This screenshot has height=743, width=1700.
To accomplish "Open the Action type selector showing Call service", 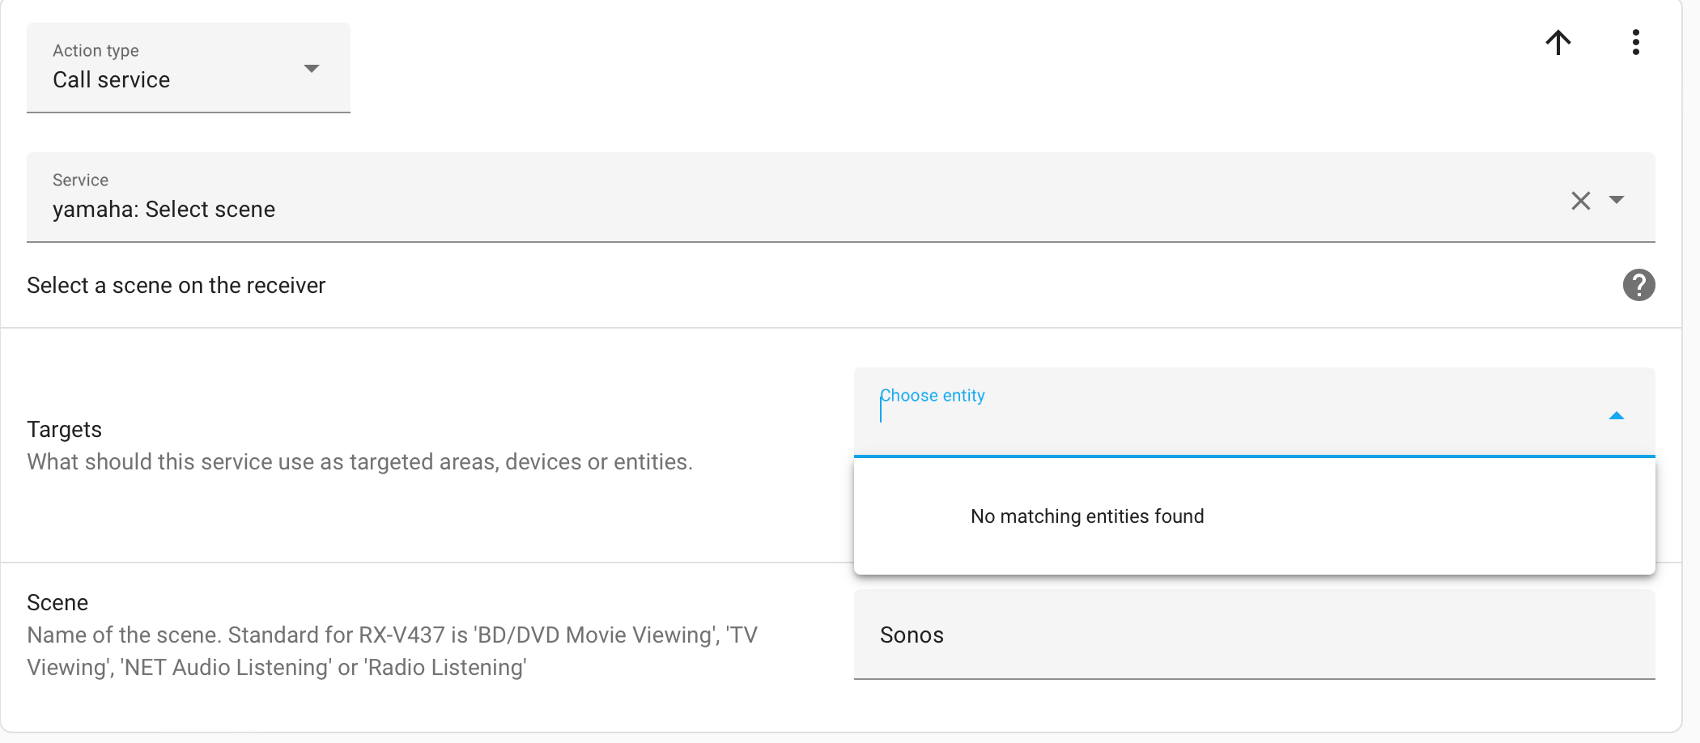I will pyautogui.click(x=186, y=69).
